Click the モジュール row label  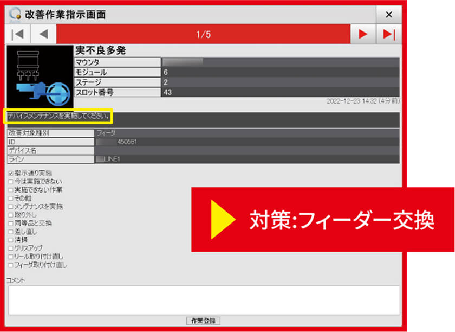tap(118, 72)
